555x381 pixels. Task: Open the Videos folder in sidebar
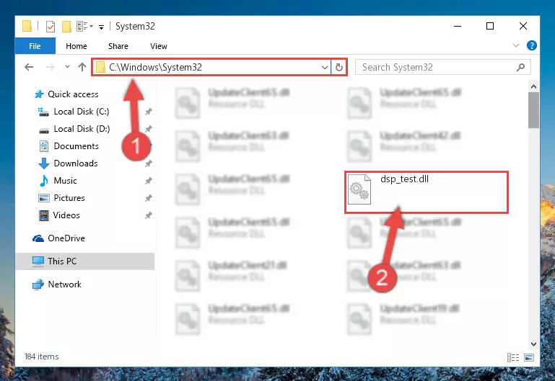(x=66, y=215)
